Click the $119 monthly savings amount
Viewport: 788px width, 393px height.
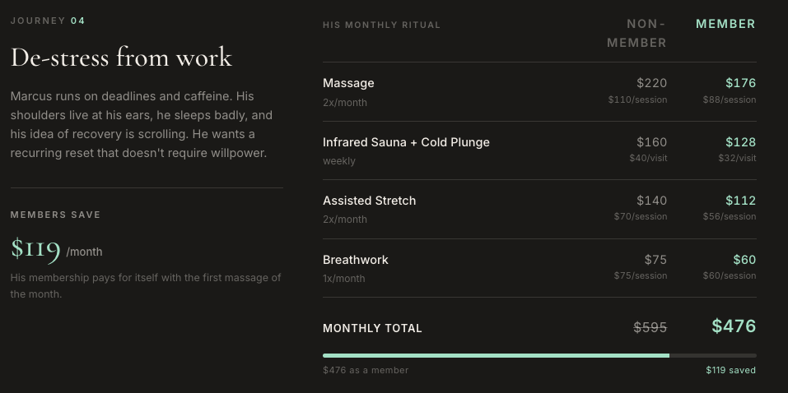[x=35, y=248]
